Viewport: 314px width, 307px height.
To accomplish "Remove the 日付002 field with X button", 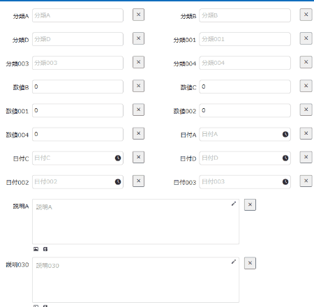I will coord(138,181).
